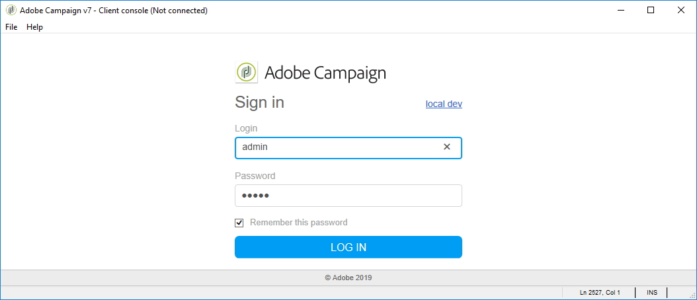Open the Help menu
Viewport: 697px width, 300px height.
tap(34, 27)
